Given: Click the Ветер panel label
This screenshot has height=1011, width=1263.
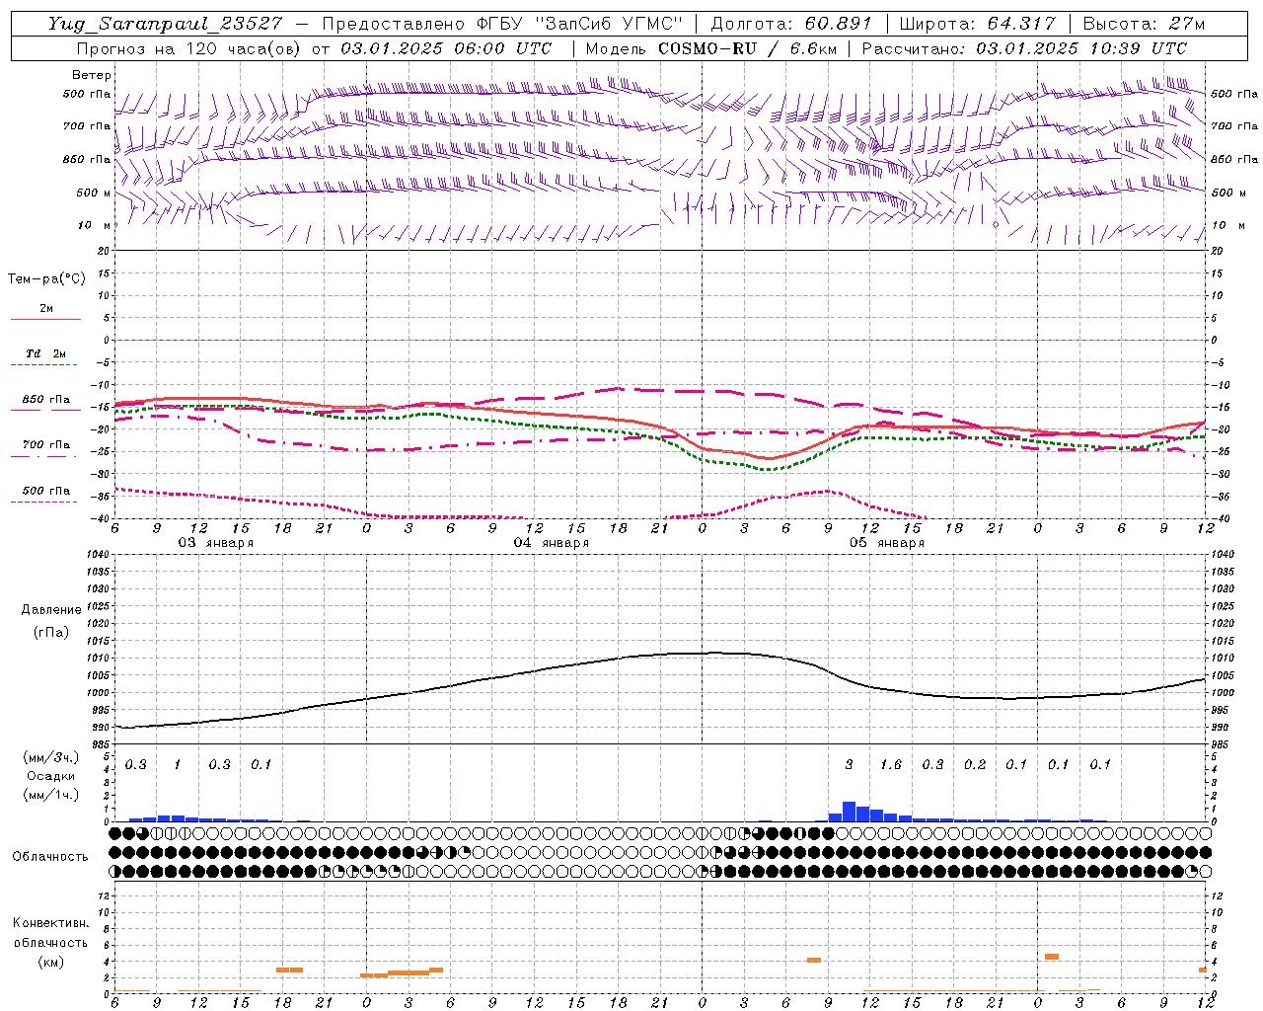Looking at the screenshot, I should (x=92, y=75).
